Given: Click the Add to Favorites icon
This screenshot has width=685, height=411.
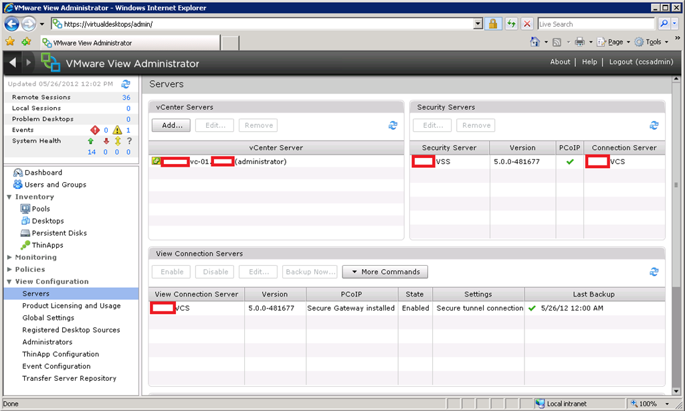Looking at the screenshot, I should click(26, 42).
